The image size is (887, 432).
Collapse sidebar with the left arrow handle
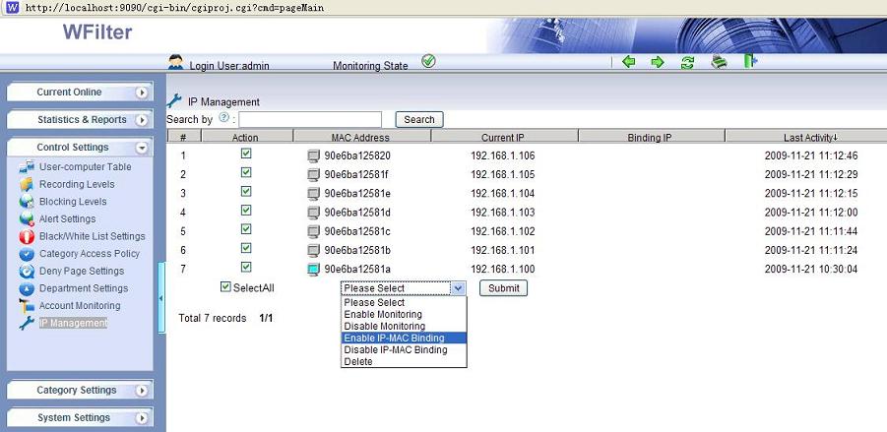point(161,298)
